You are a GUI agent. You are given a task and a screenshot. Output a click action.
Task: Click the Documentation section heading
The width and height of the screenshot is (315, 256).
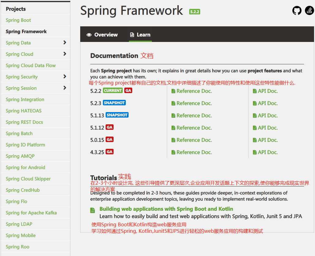click(114, 56)
